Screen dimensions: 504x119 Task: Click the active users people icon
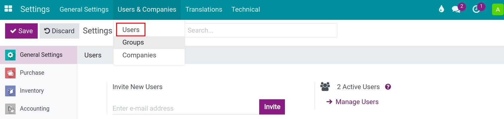(x=325, y=87)
